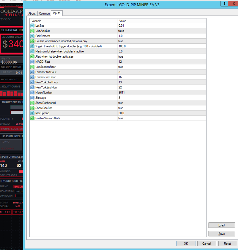Click the UseSessionFilter boolean icon

(x=32, y=67)
